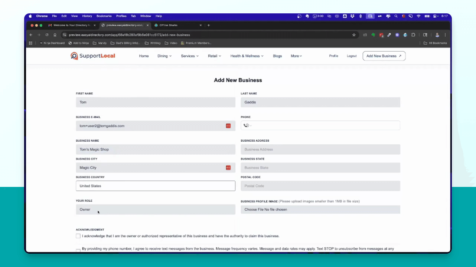Open the Profiles menu in menu bar
This screenshot has width=476, height=267.
pyautogui.click(x=121, y=16)
